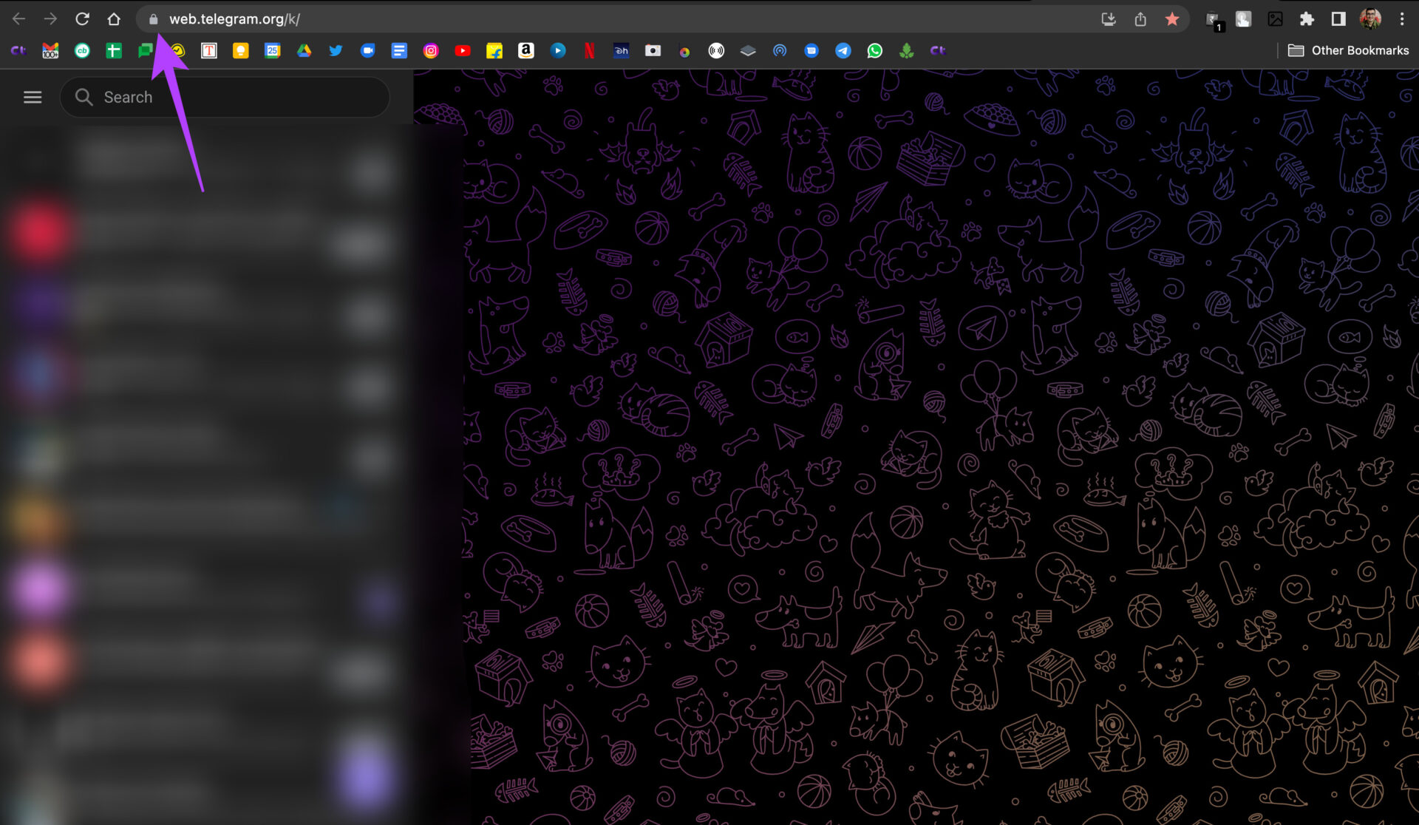Go to the browser home page
Screen dimensions: 1419x825
[x=113, y=19]
